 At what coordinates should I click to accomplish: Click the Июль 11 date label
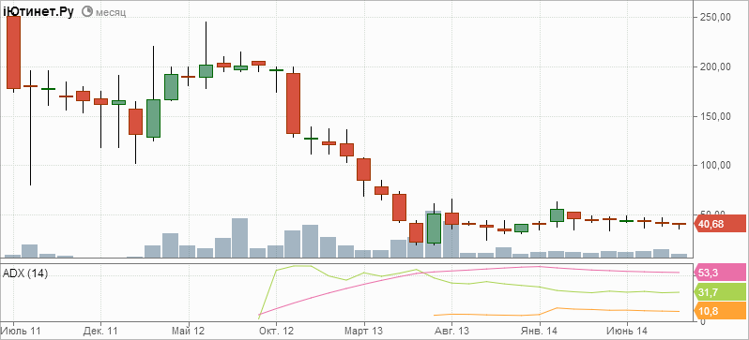[x=22, y=330]
